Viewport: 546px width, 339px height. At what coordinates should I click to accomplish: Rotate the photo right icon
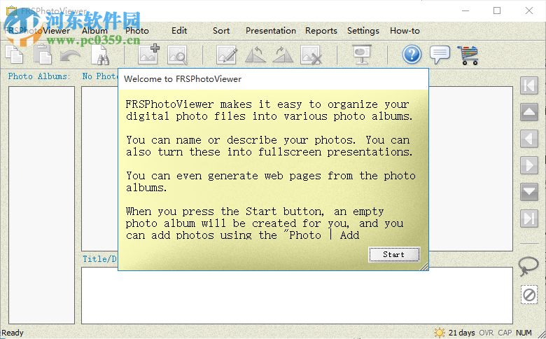[x=283, y=55]
